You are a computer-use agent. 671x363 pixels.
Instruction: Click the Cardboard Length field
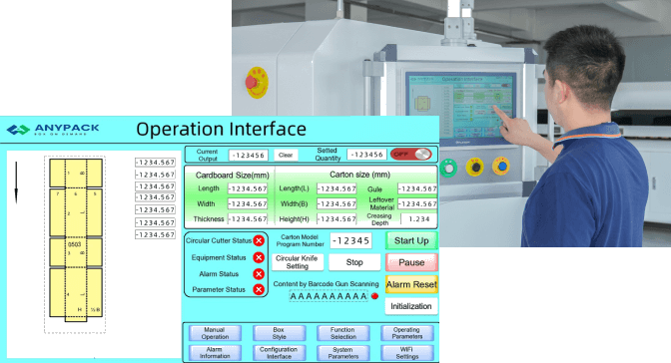click(248, 188)
